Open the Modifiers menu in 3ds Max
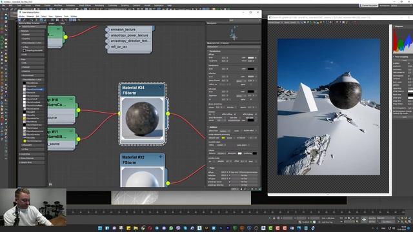Viewport: 413px width, 232px height. pos(58,5)
